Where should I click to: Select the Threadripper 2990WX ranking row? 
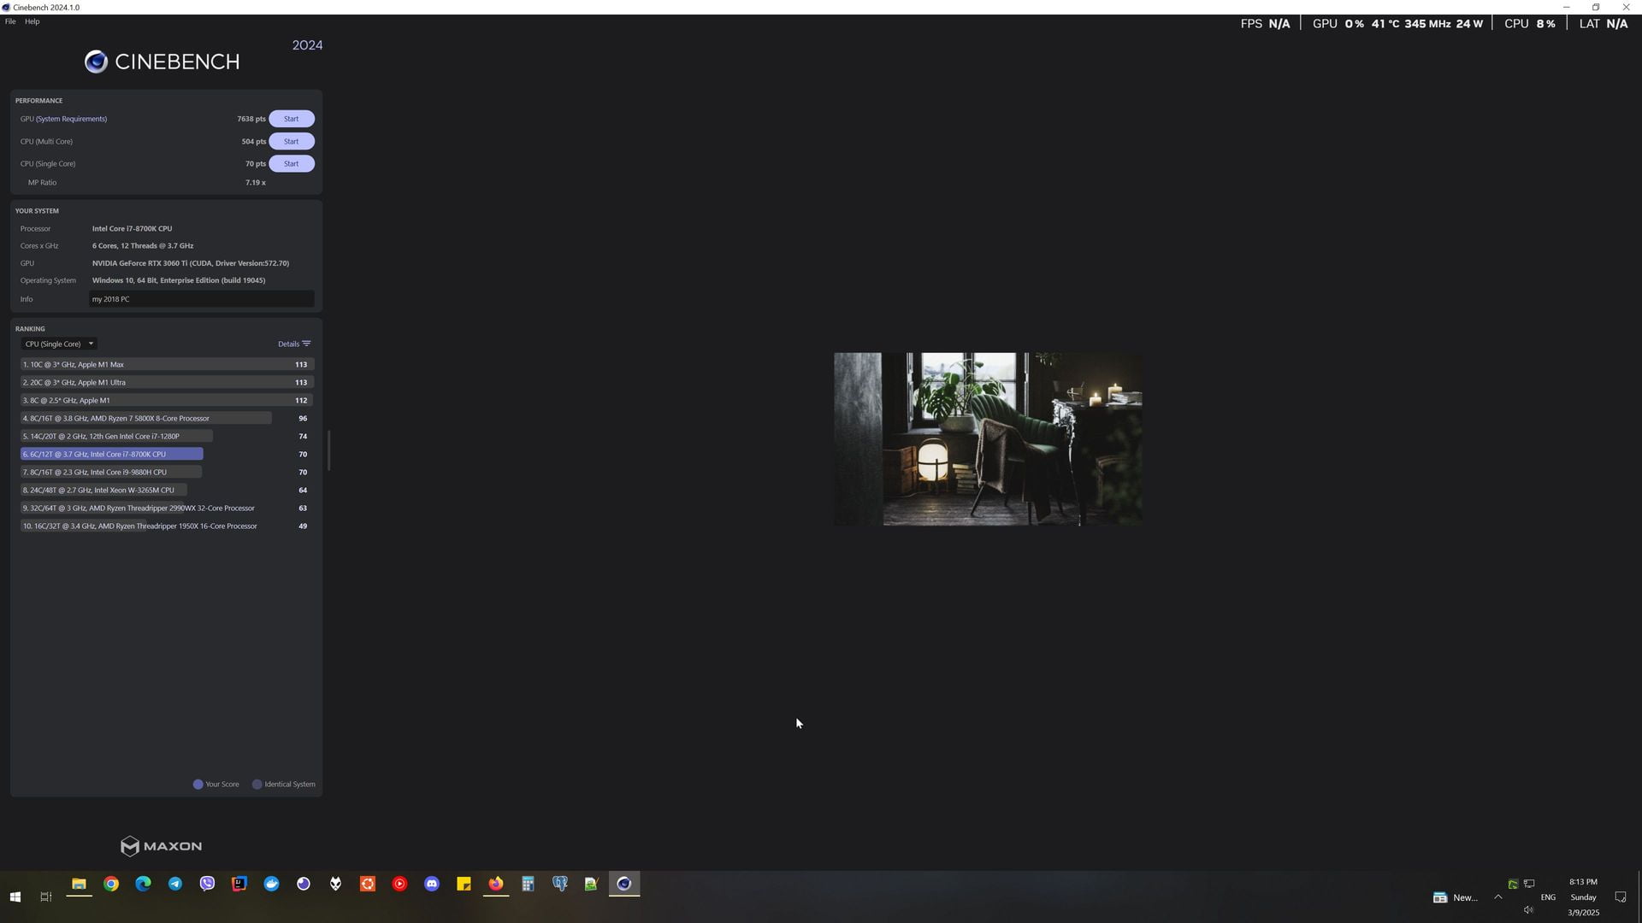(167, 508)
